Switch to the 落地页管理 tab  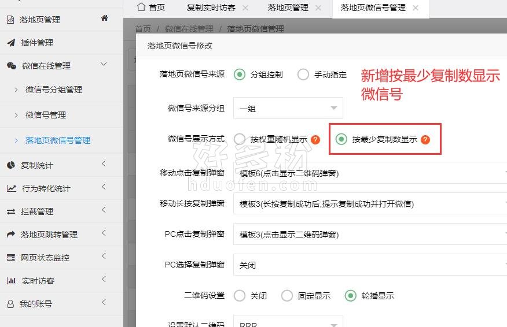click(x=288, y=8)
